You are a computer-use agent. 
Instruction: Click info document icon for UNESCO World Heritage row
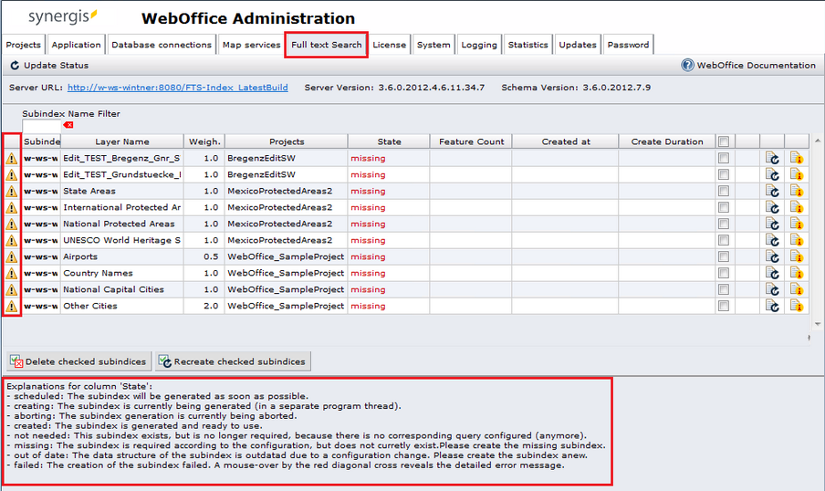pos(796,240)
